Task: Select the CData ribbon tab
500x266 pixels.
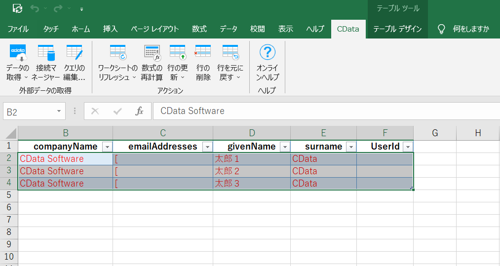Action: (348, 29)
